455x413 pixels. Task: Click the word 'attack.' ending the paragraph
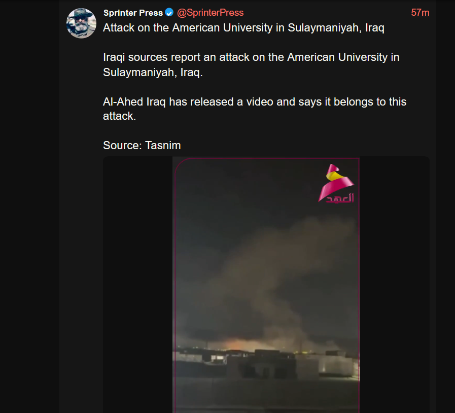[120, 116]
